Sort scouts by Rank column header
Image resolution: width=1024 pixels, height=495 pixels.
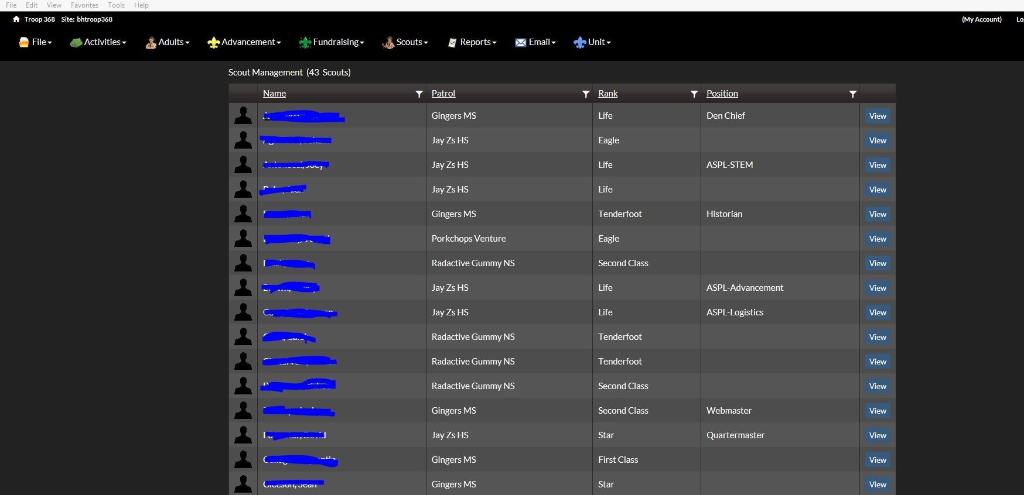tap(607, 94)
